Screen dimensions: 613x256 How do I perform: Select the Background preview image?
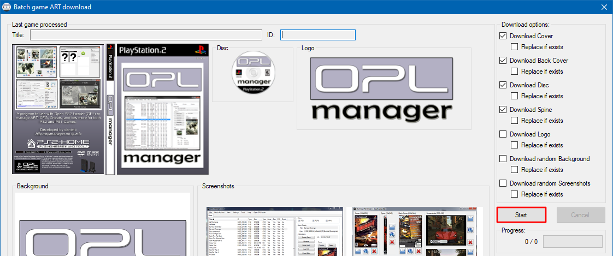tap(103, 224)
